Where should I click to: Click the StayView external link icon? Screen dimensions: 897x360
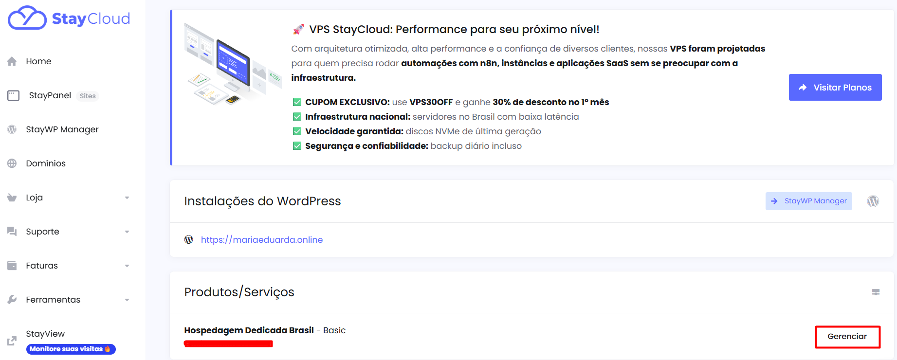point(12,341)
